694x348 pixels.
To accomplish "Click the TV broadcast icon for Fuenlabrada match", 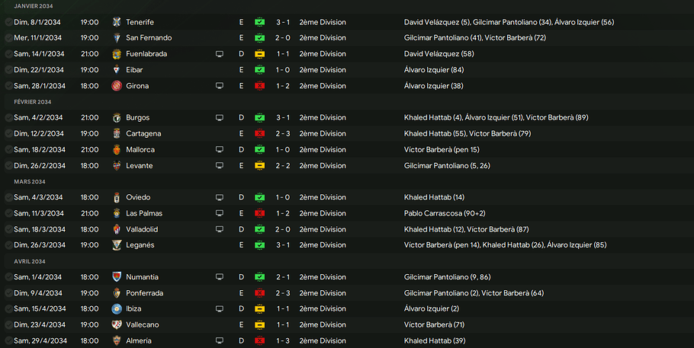I will pos(220,54).
